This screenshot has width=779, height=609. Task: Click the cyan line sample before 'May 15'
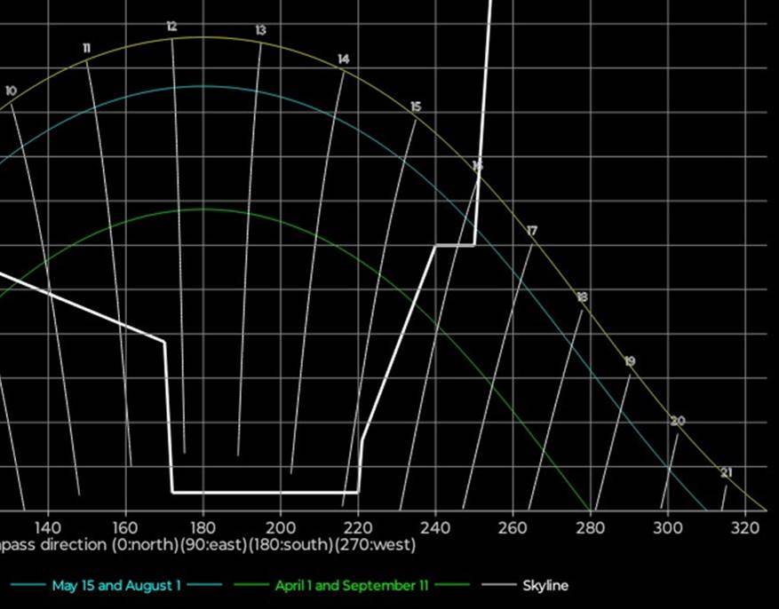coord(28,585)
